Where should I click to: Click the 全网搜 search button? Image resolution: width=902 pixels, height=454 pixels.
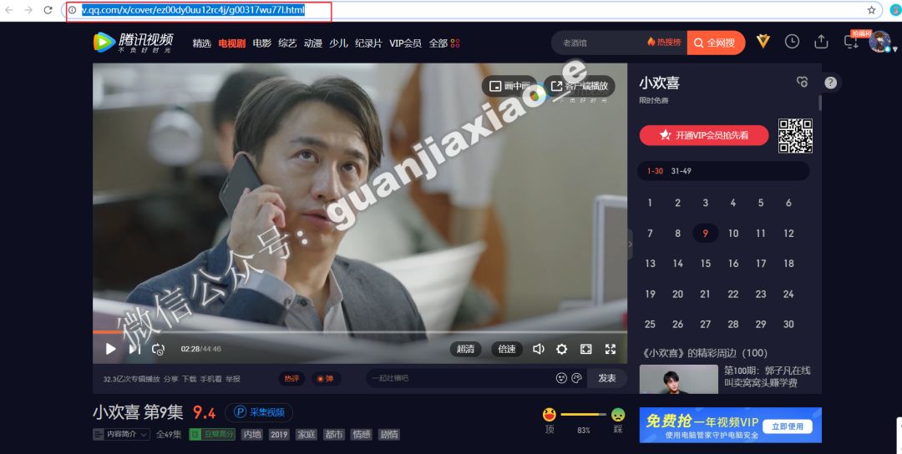[715, 43]
